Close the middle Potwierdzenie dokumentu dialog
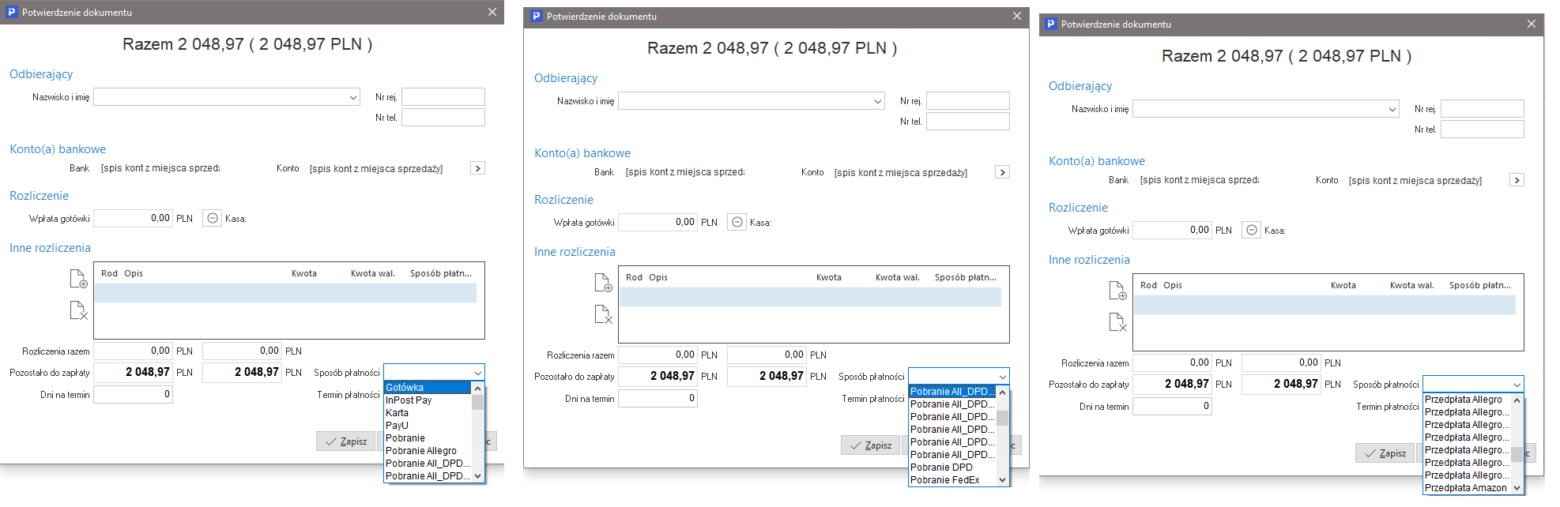The width and height of the screenshot is (1560, 507). pyautogui.click(x=1016, y=16)
